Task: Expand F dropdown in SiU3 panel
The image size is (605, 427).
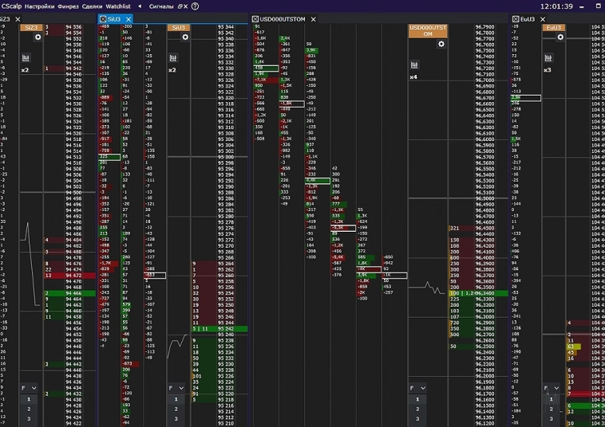Action: [176, 388]
